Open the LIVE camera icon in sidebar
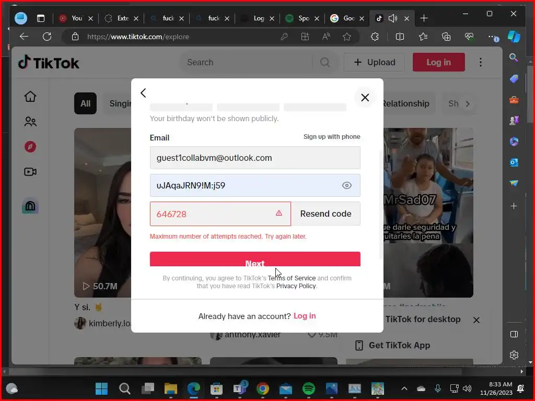The width and height of the screenshot is (535, 401). pyautogui.click(x=30, y=171)
